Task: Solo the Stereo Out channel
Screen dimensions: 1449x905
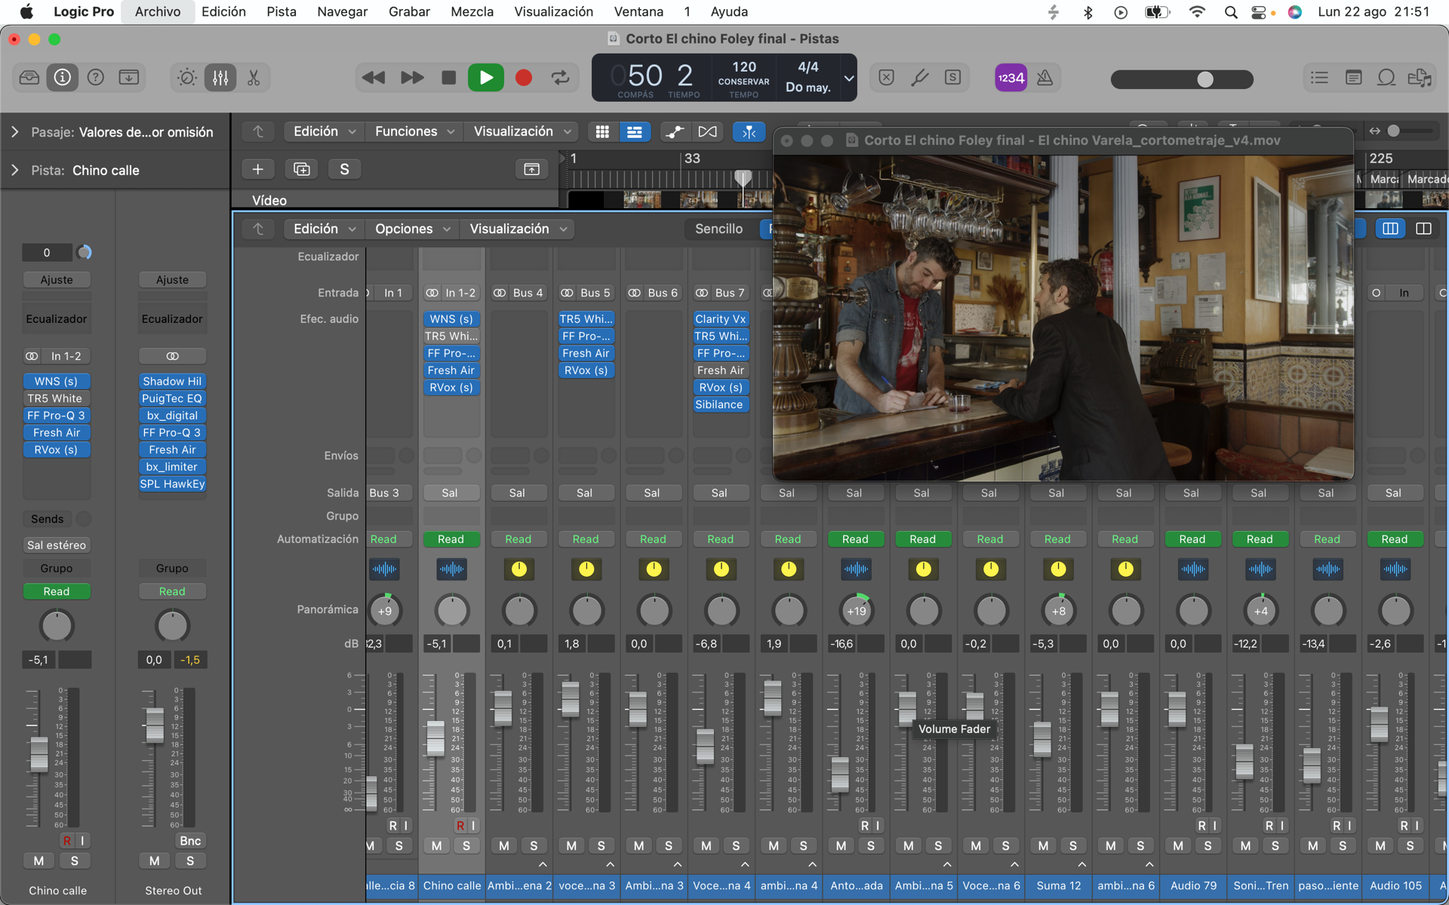Action: tap(191, 861)
